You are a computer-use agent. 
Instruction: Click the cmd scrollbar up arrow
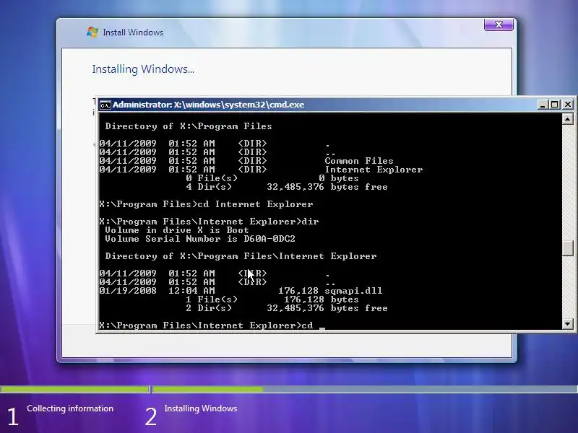(568, 119)
